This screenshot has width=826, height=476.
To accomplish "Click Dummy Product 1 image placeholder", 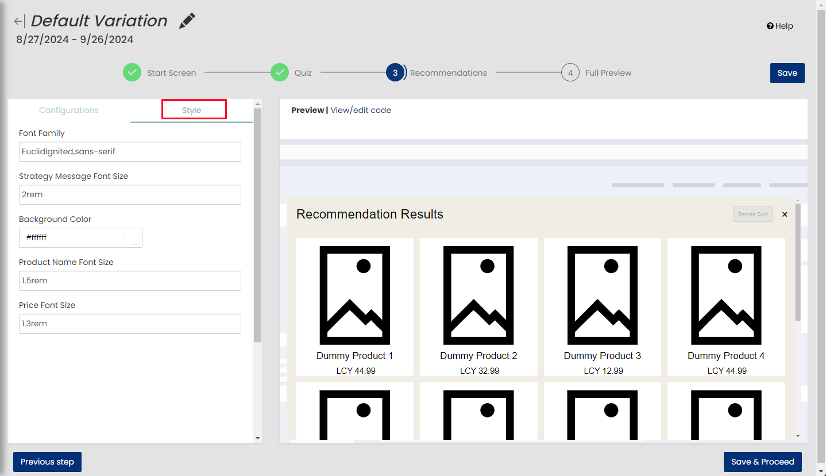I will 355,295.
